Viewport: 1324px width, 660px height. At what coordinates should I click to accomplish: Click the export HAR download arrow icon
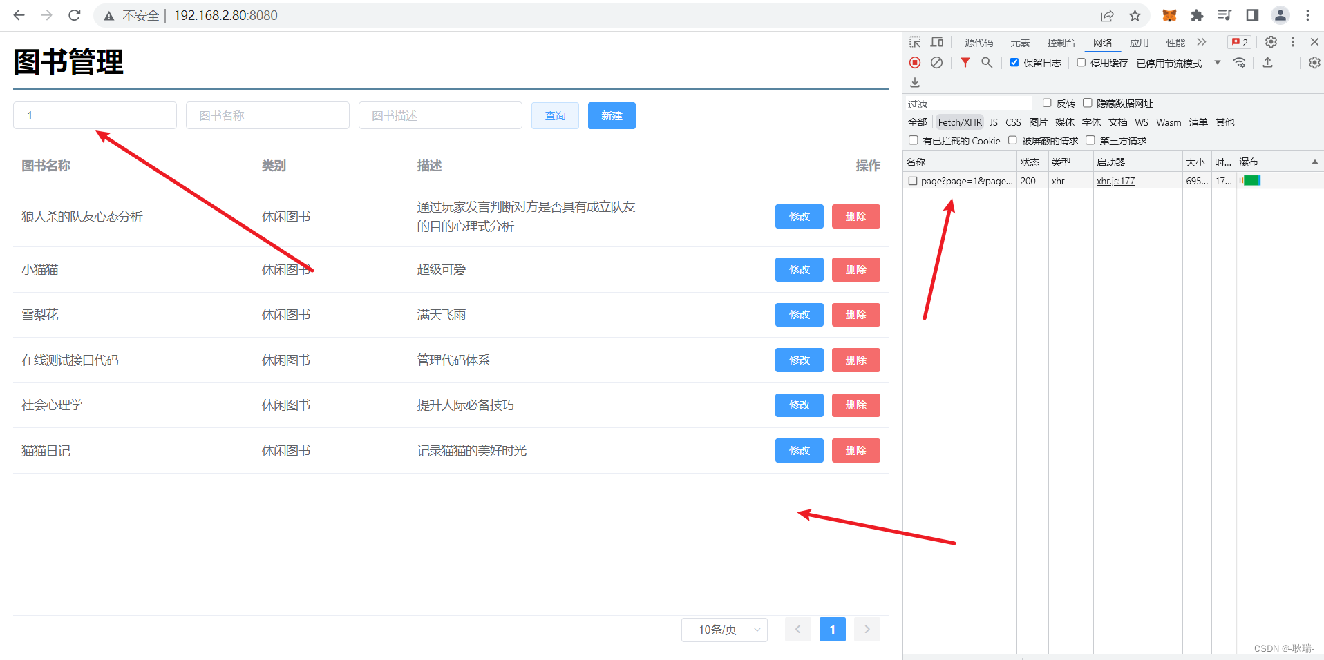tap(915, 83)
